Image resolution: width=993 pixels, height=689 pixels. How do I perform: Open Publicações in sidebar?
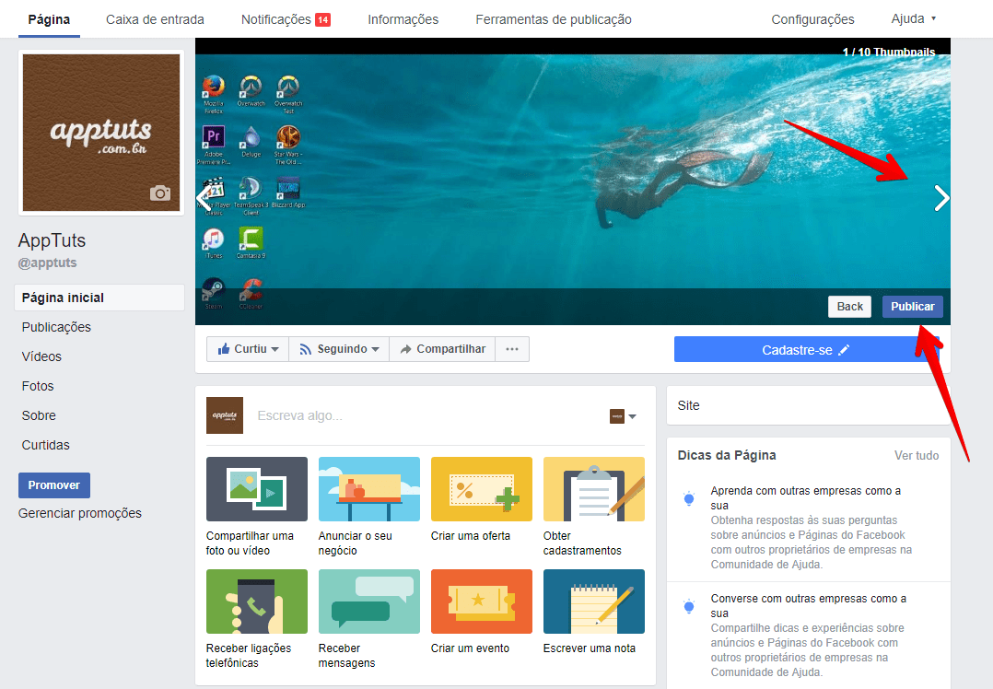[56, 327]
